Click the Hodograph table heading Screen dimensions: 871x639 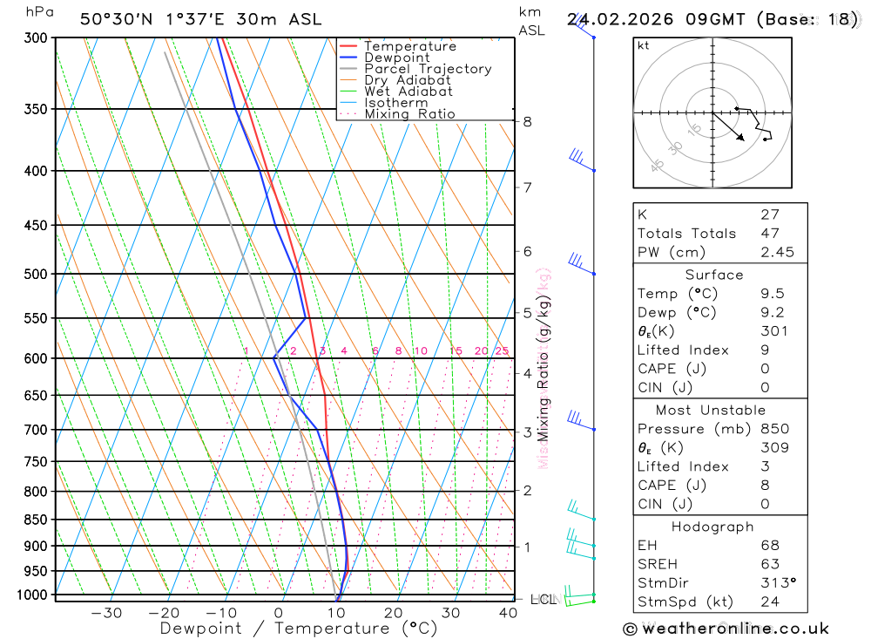tap(712, 527)
